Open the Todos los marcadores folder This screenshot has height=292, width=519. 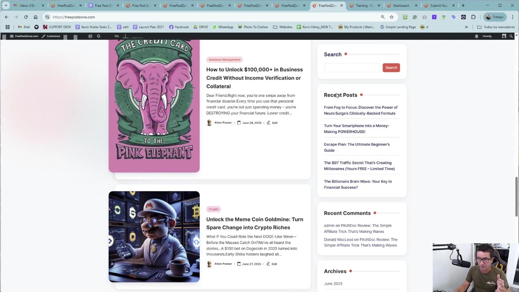495,27
